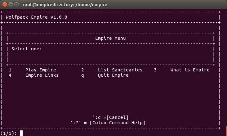Click the Colon Command Help hint

coord(108,122)
